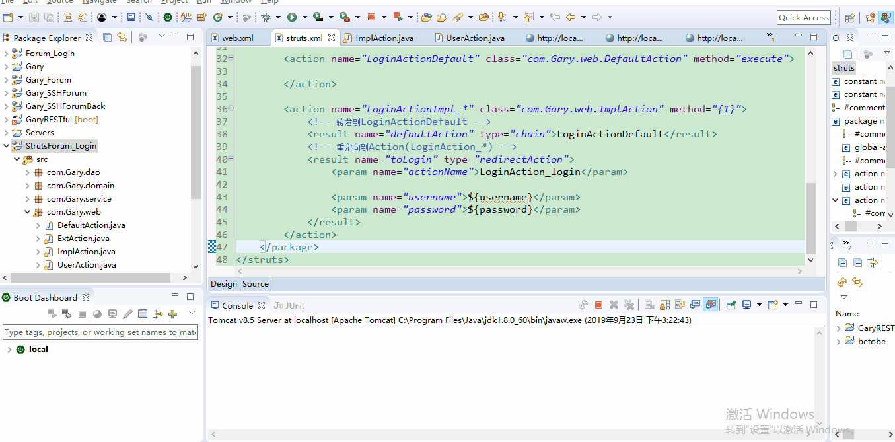Fold the result element at line 40

click(231, 159)
